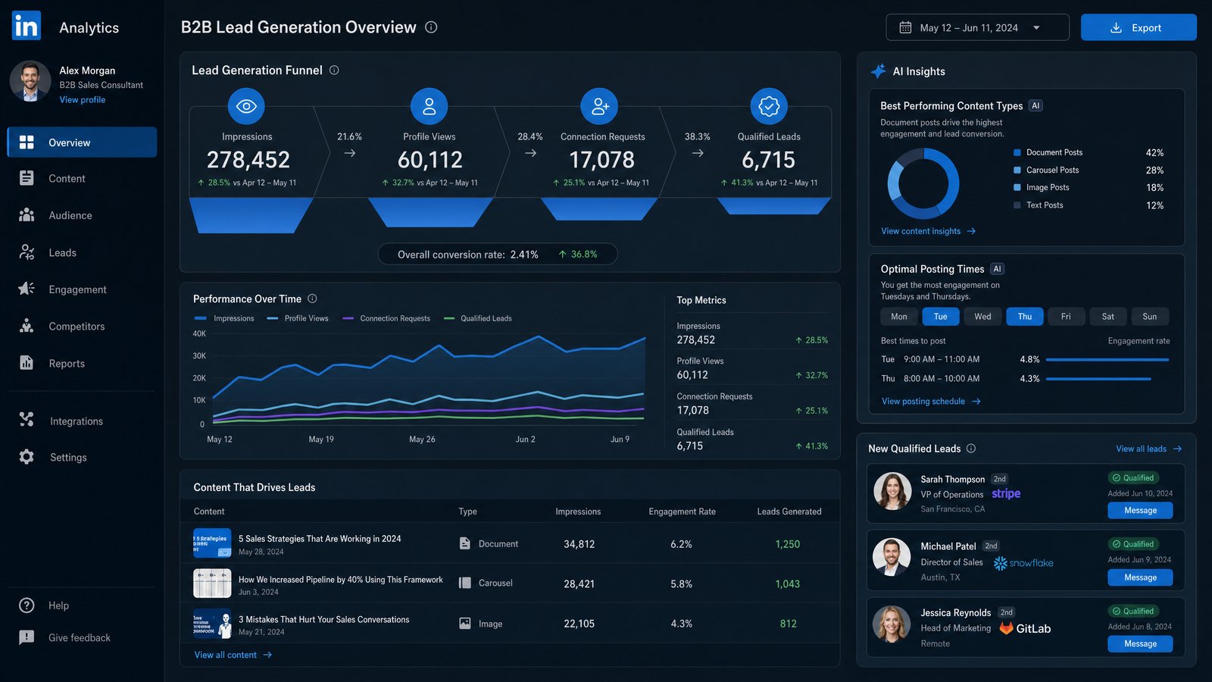Click the calendar icon in date range picker
The width and height of the screenshot is (1212, 682).
(x=905, y=27)
